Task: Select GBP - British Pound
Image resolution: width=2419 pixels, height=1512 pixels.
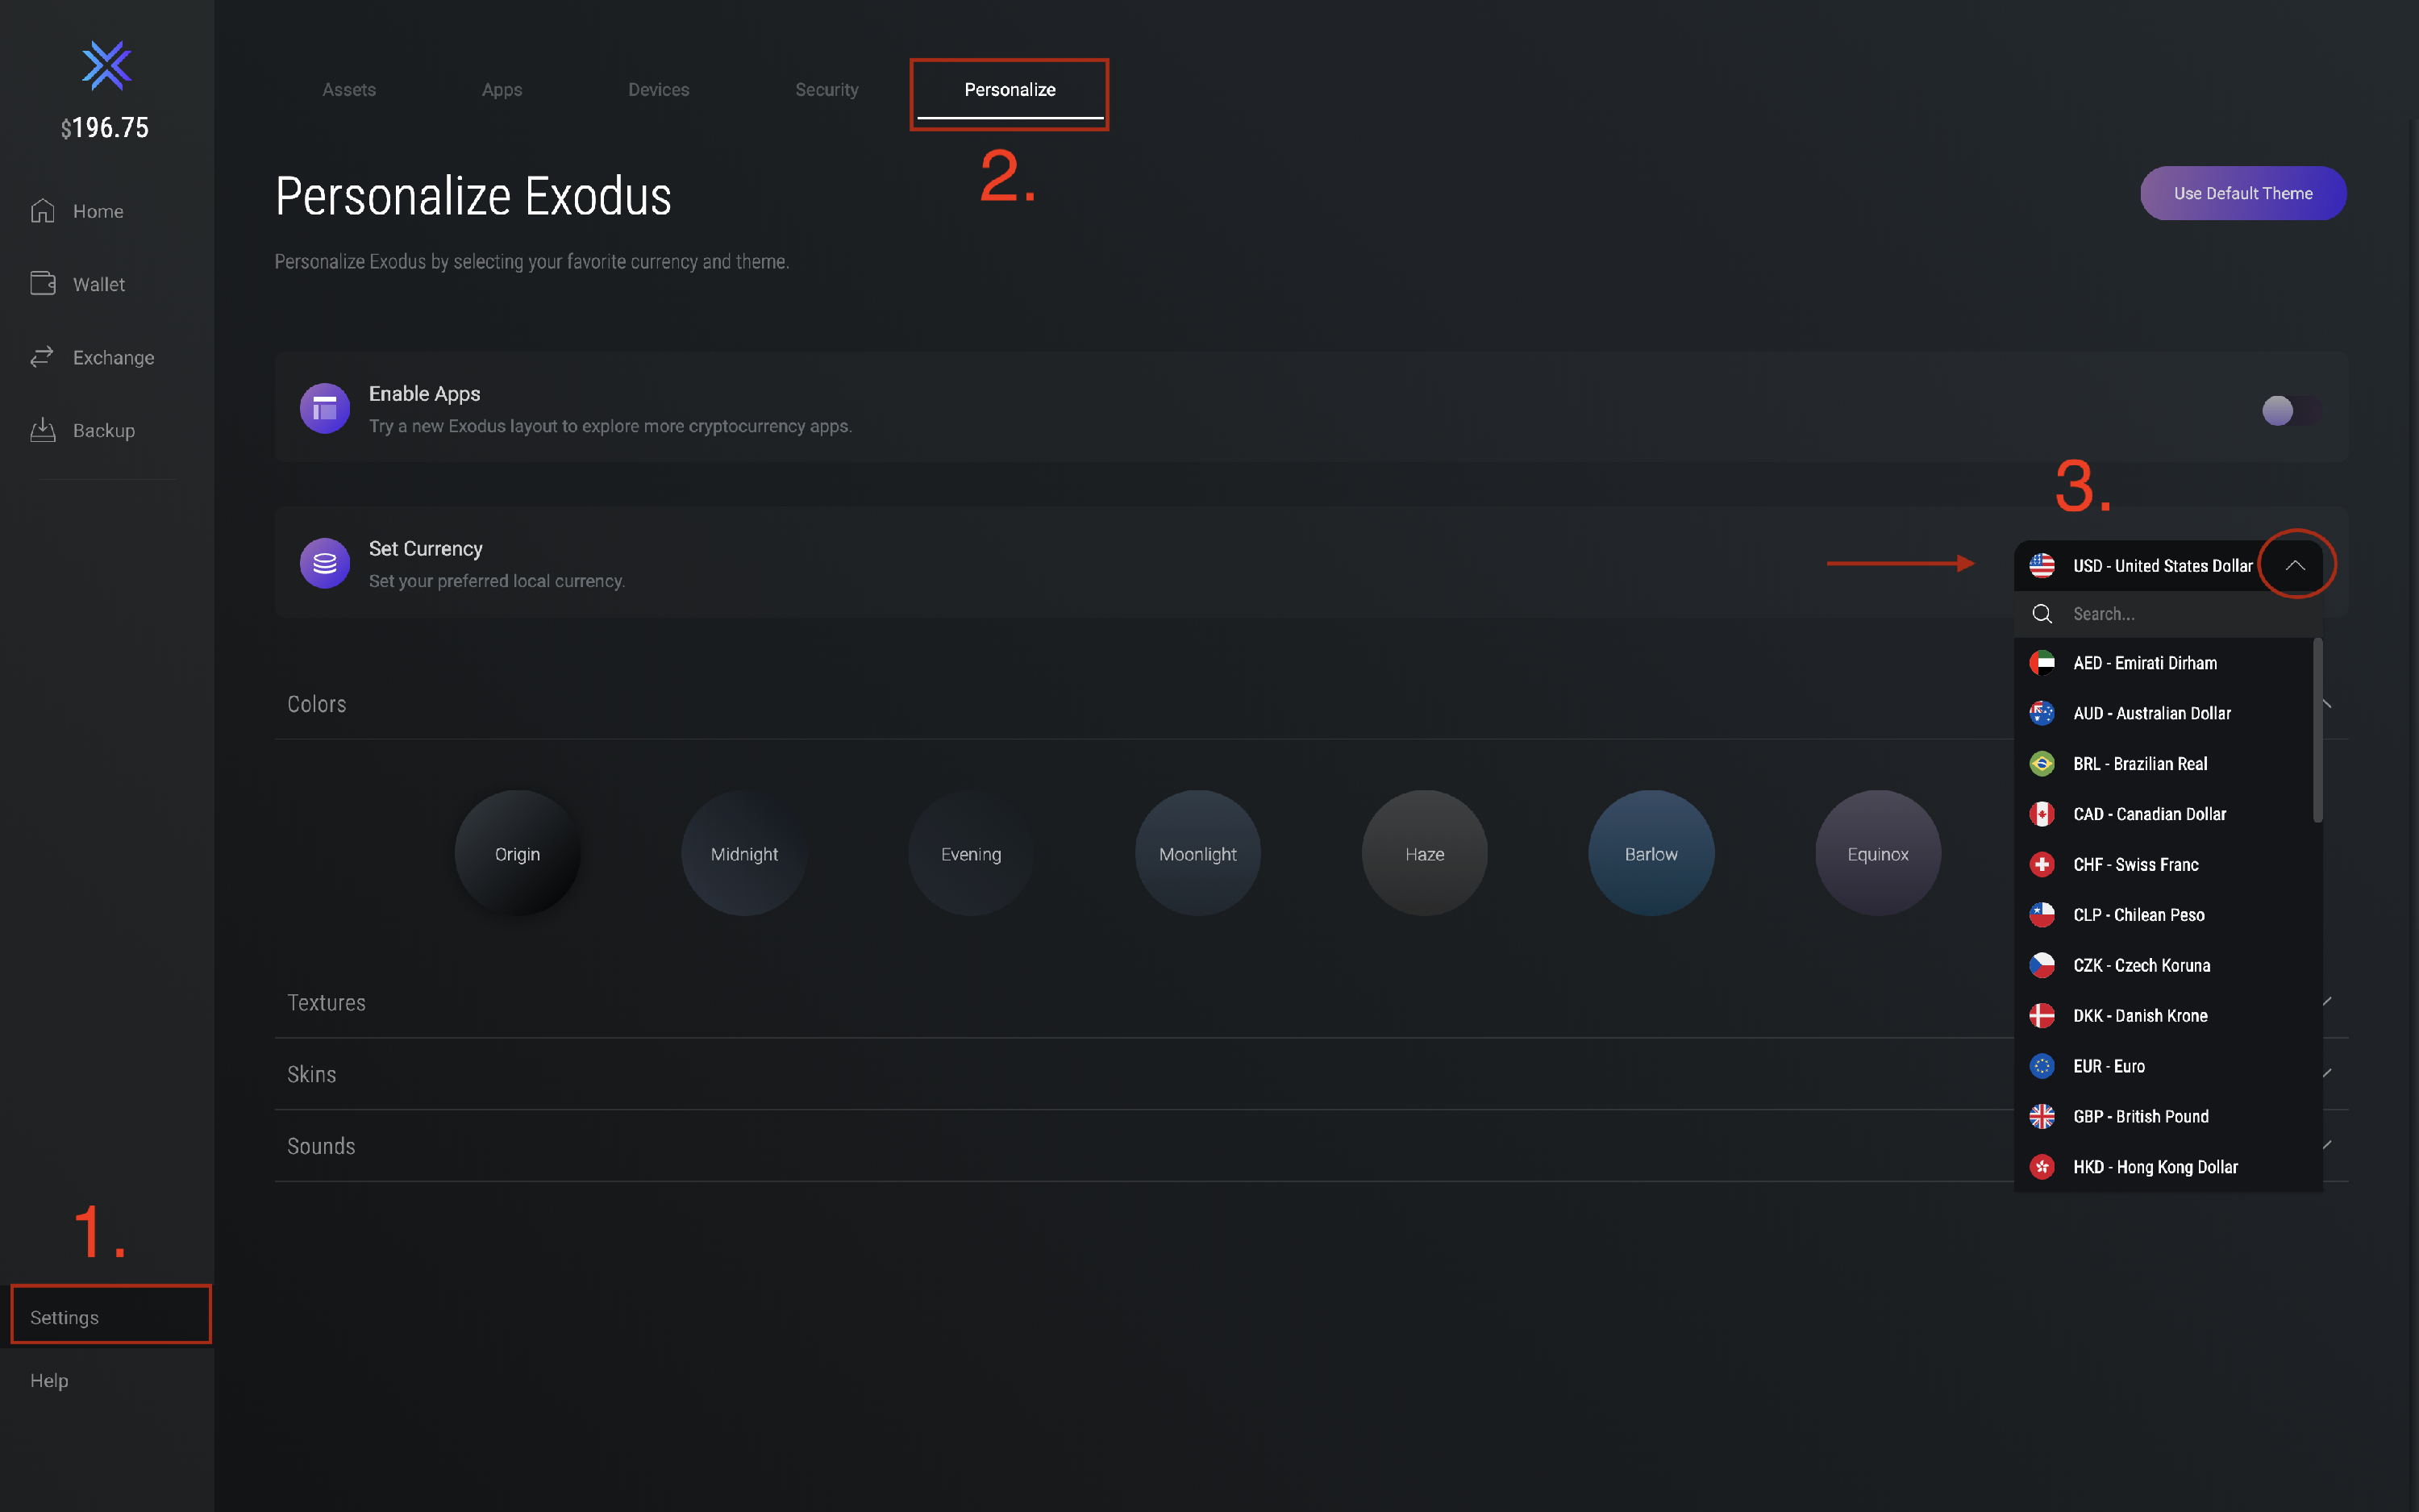Action: click(2165, 1116)
